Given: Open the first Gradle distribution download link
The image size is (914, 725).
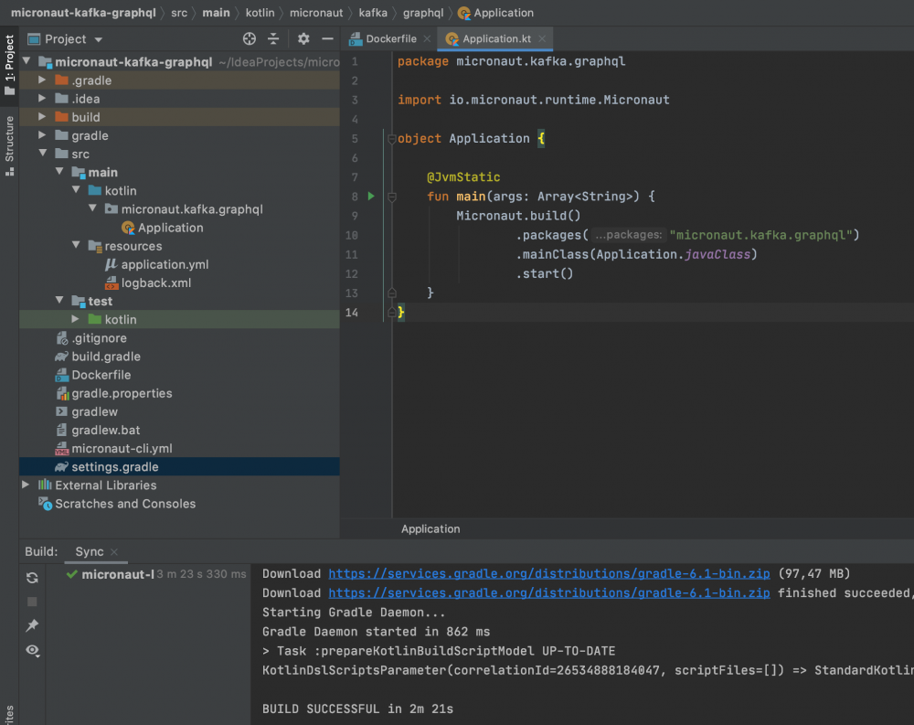Looking at the screenshot, I should coord(549,573).
